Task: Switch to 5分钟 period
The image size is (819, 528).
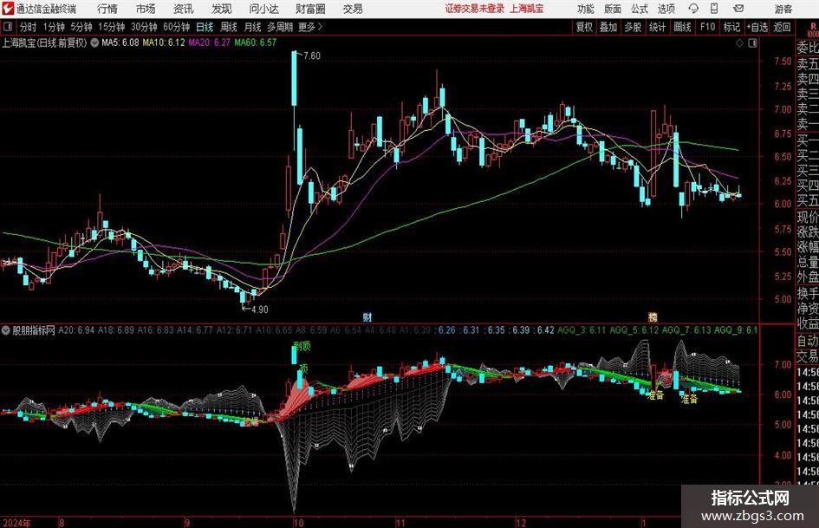Action: click(x=81, y=27)
